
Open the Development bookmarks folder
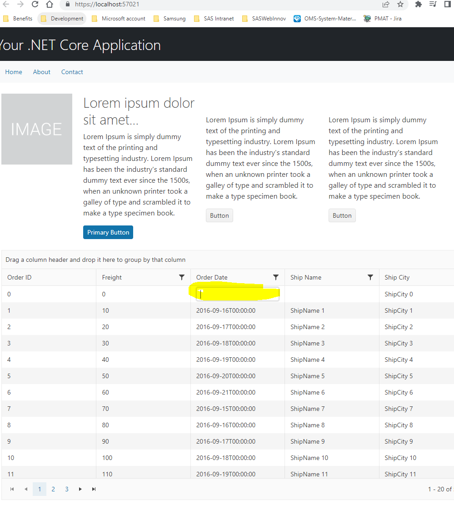pyautogui.click(x=62, y=19)
